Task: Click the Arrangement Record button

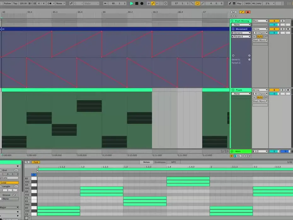Action: tap(142, 3)
